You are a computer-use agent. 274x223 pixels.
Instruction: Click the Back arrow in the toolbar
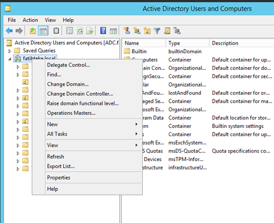(9, 31)
